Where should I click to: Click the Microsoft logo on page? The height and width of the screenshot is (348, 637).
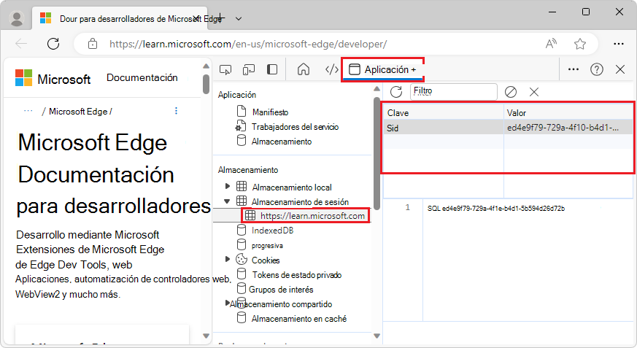(53, 78)
